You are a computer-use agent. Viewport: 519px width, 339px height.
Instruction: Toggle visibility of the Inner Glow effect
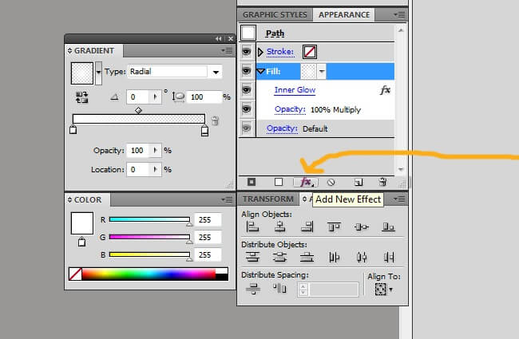(x=248, y=90)
